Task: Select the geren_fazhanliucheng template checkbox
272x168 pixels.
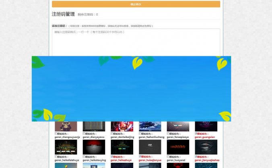Action: click(x=140, y=133)
